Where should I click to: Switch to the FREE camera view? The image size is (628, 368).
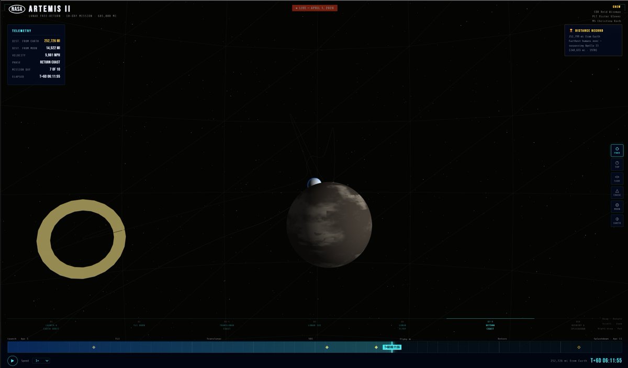pyautogui.click(x=617, y=151)
